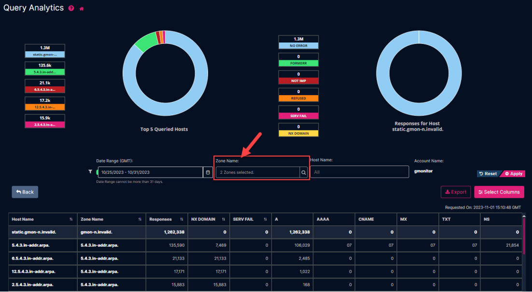Open the help icon beside Query Analytics title
Screen dimensions: 532x292
[x=71, y=8]
